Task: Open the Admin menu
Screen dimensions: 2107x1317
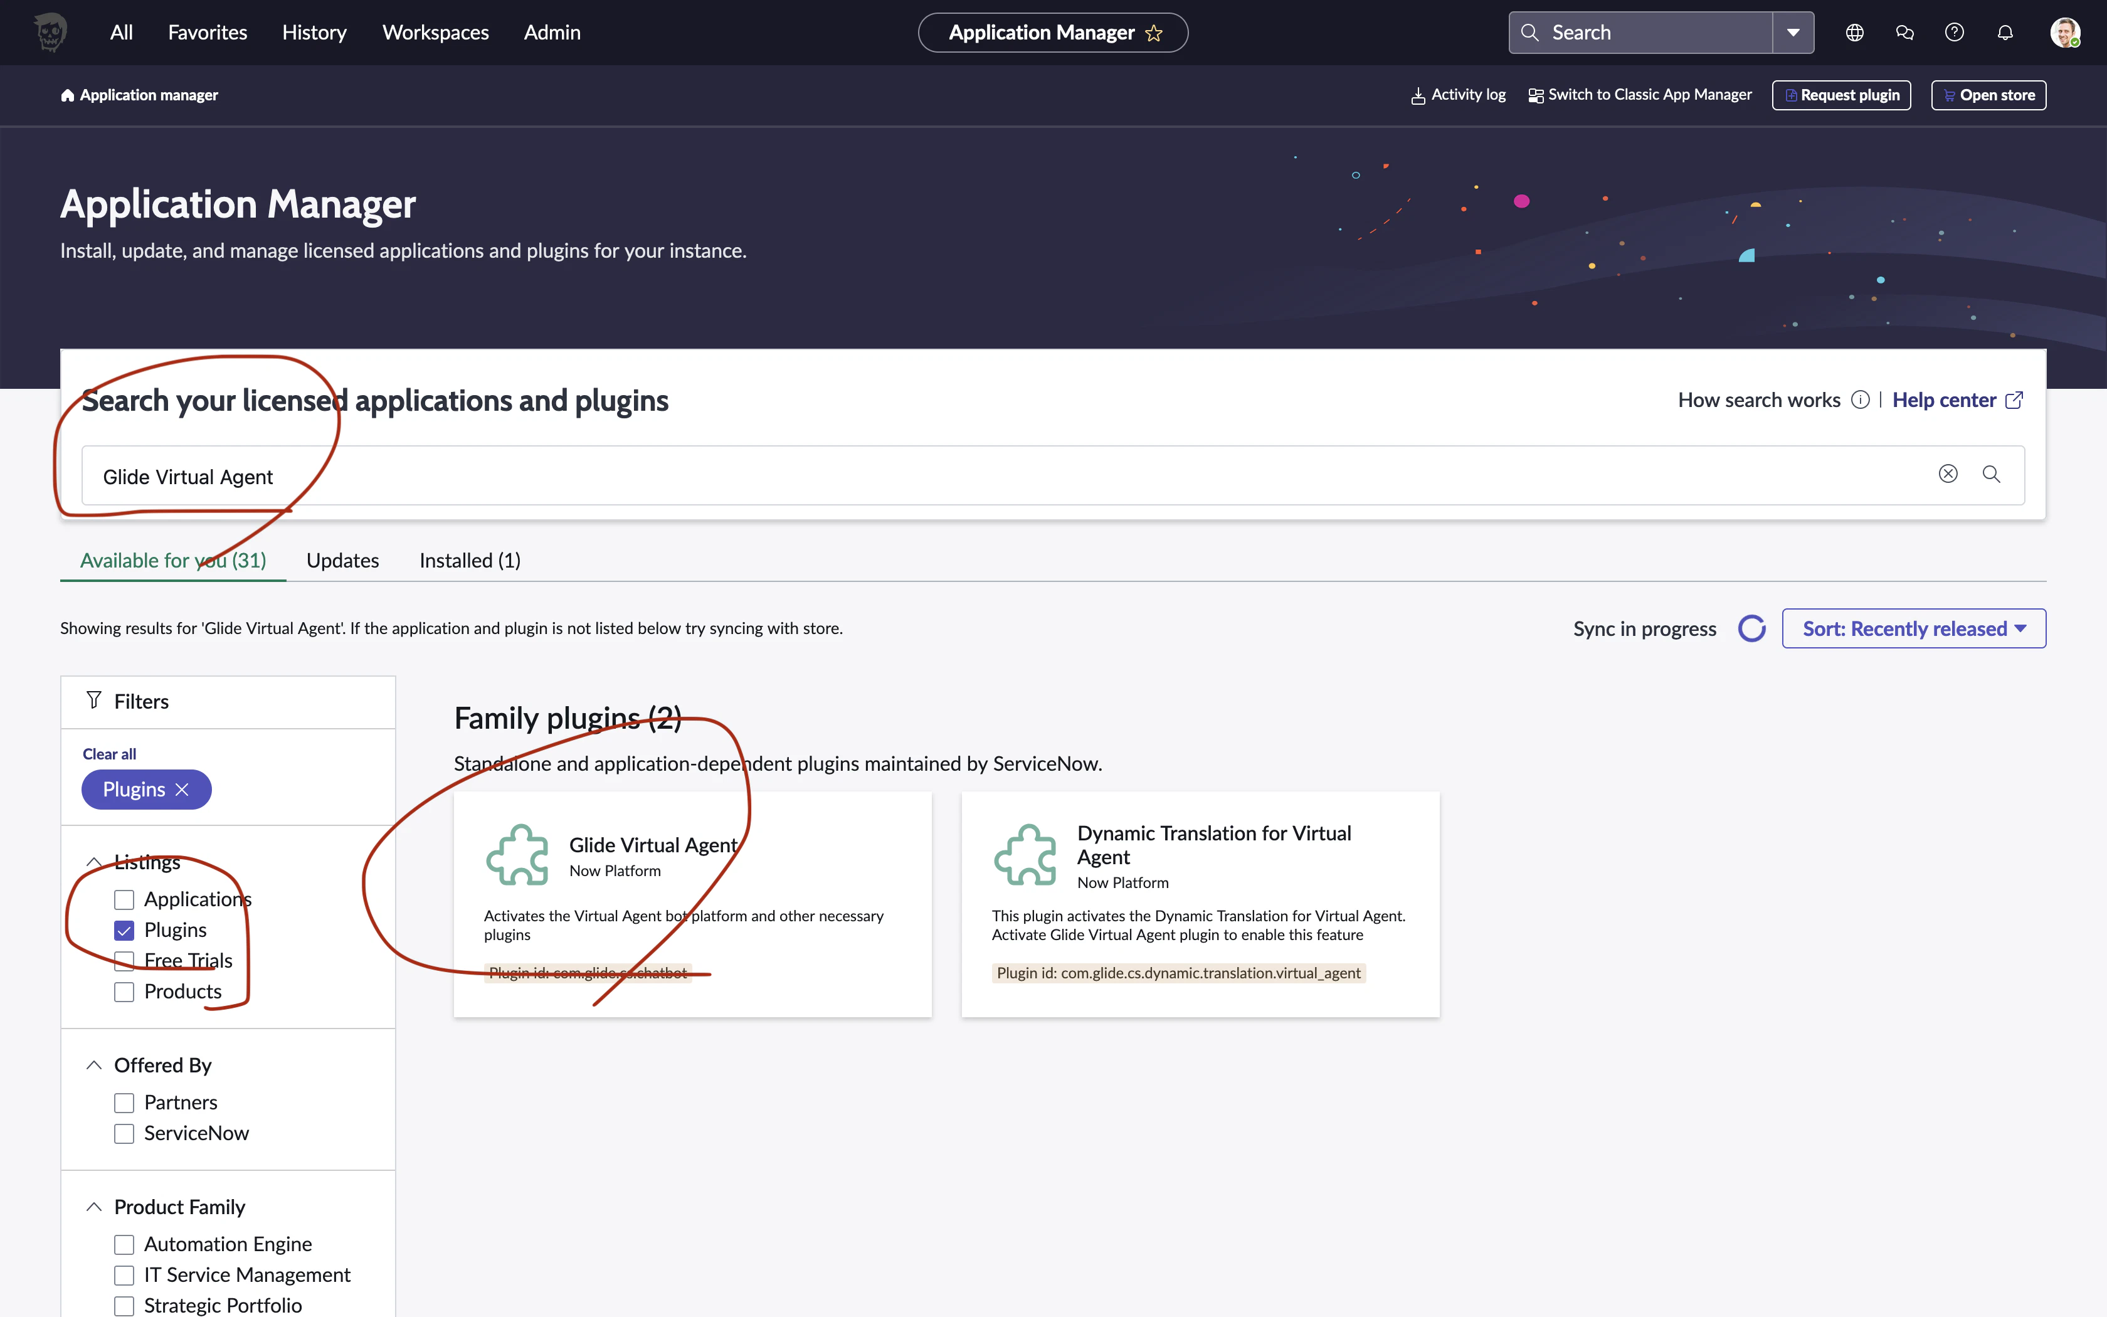Action: click(552, 32)
